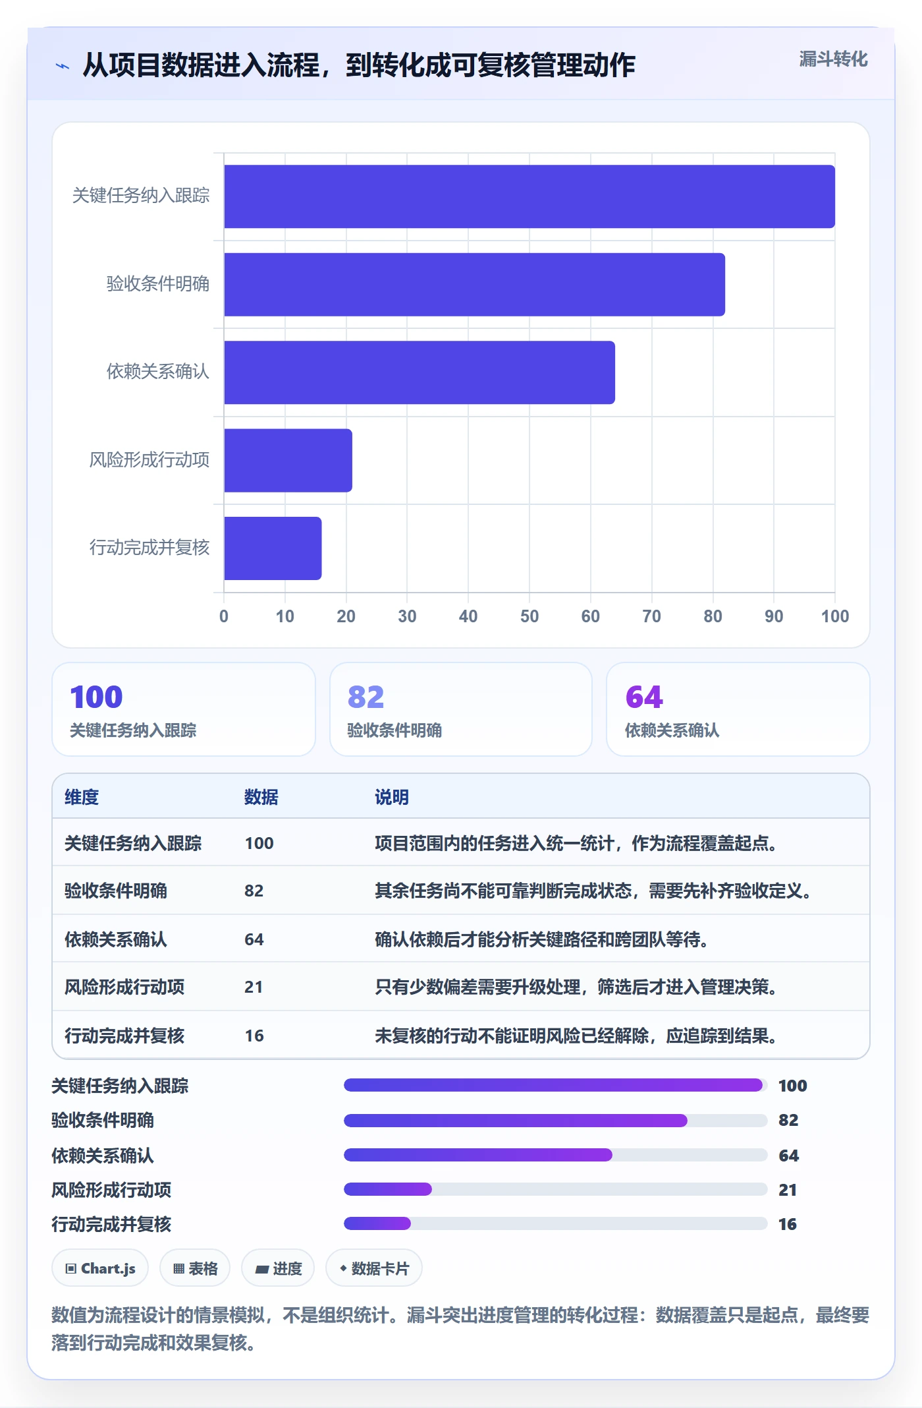Image resolution: width=922 pixels, height=1408 pixels.
Task: Click the 风险形成行动项 chart bar
Action: point(288,460)
